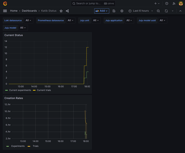The width and height of the screenshot is (185, 153).
Task: Open the help menu icon
Action: click(x=167, y=3)
